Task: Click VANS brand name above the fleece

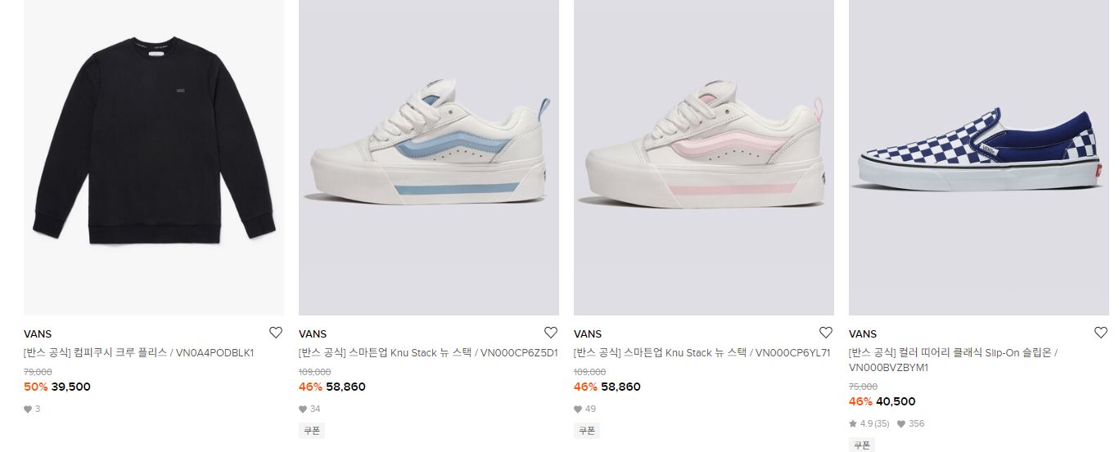Action: [38, 334]
